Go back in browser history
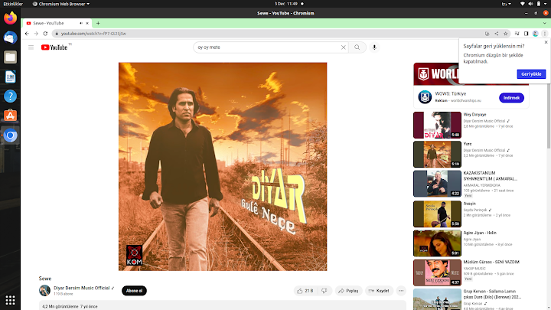This screenshot has width=551, height=310. coord(27,34)
